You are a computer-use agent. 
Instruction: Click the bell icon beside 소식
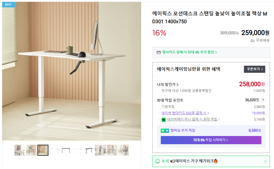pyautogui.click(x=158, y=161)
